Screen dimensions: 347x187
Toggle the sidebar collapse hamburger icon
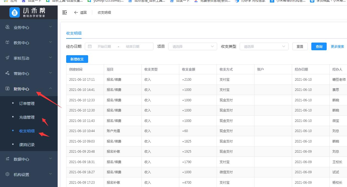point(65,12)
